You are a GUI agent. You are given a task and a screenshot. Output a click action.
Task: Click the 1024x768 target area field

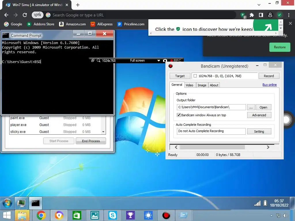click(225, 76)
